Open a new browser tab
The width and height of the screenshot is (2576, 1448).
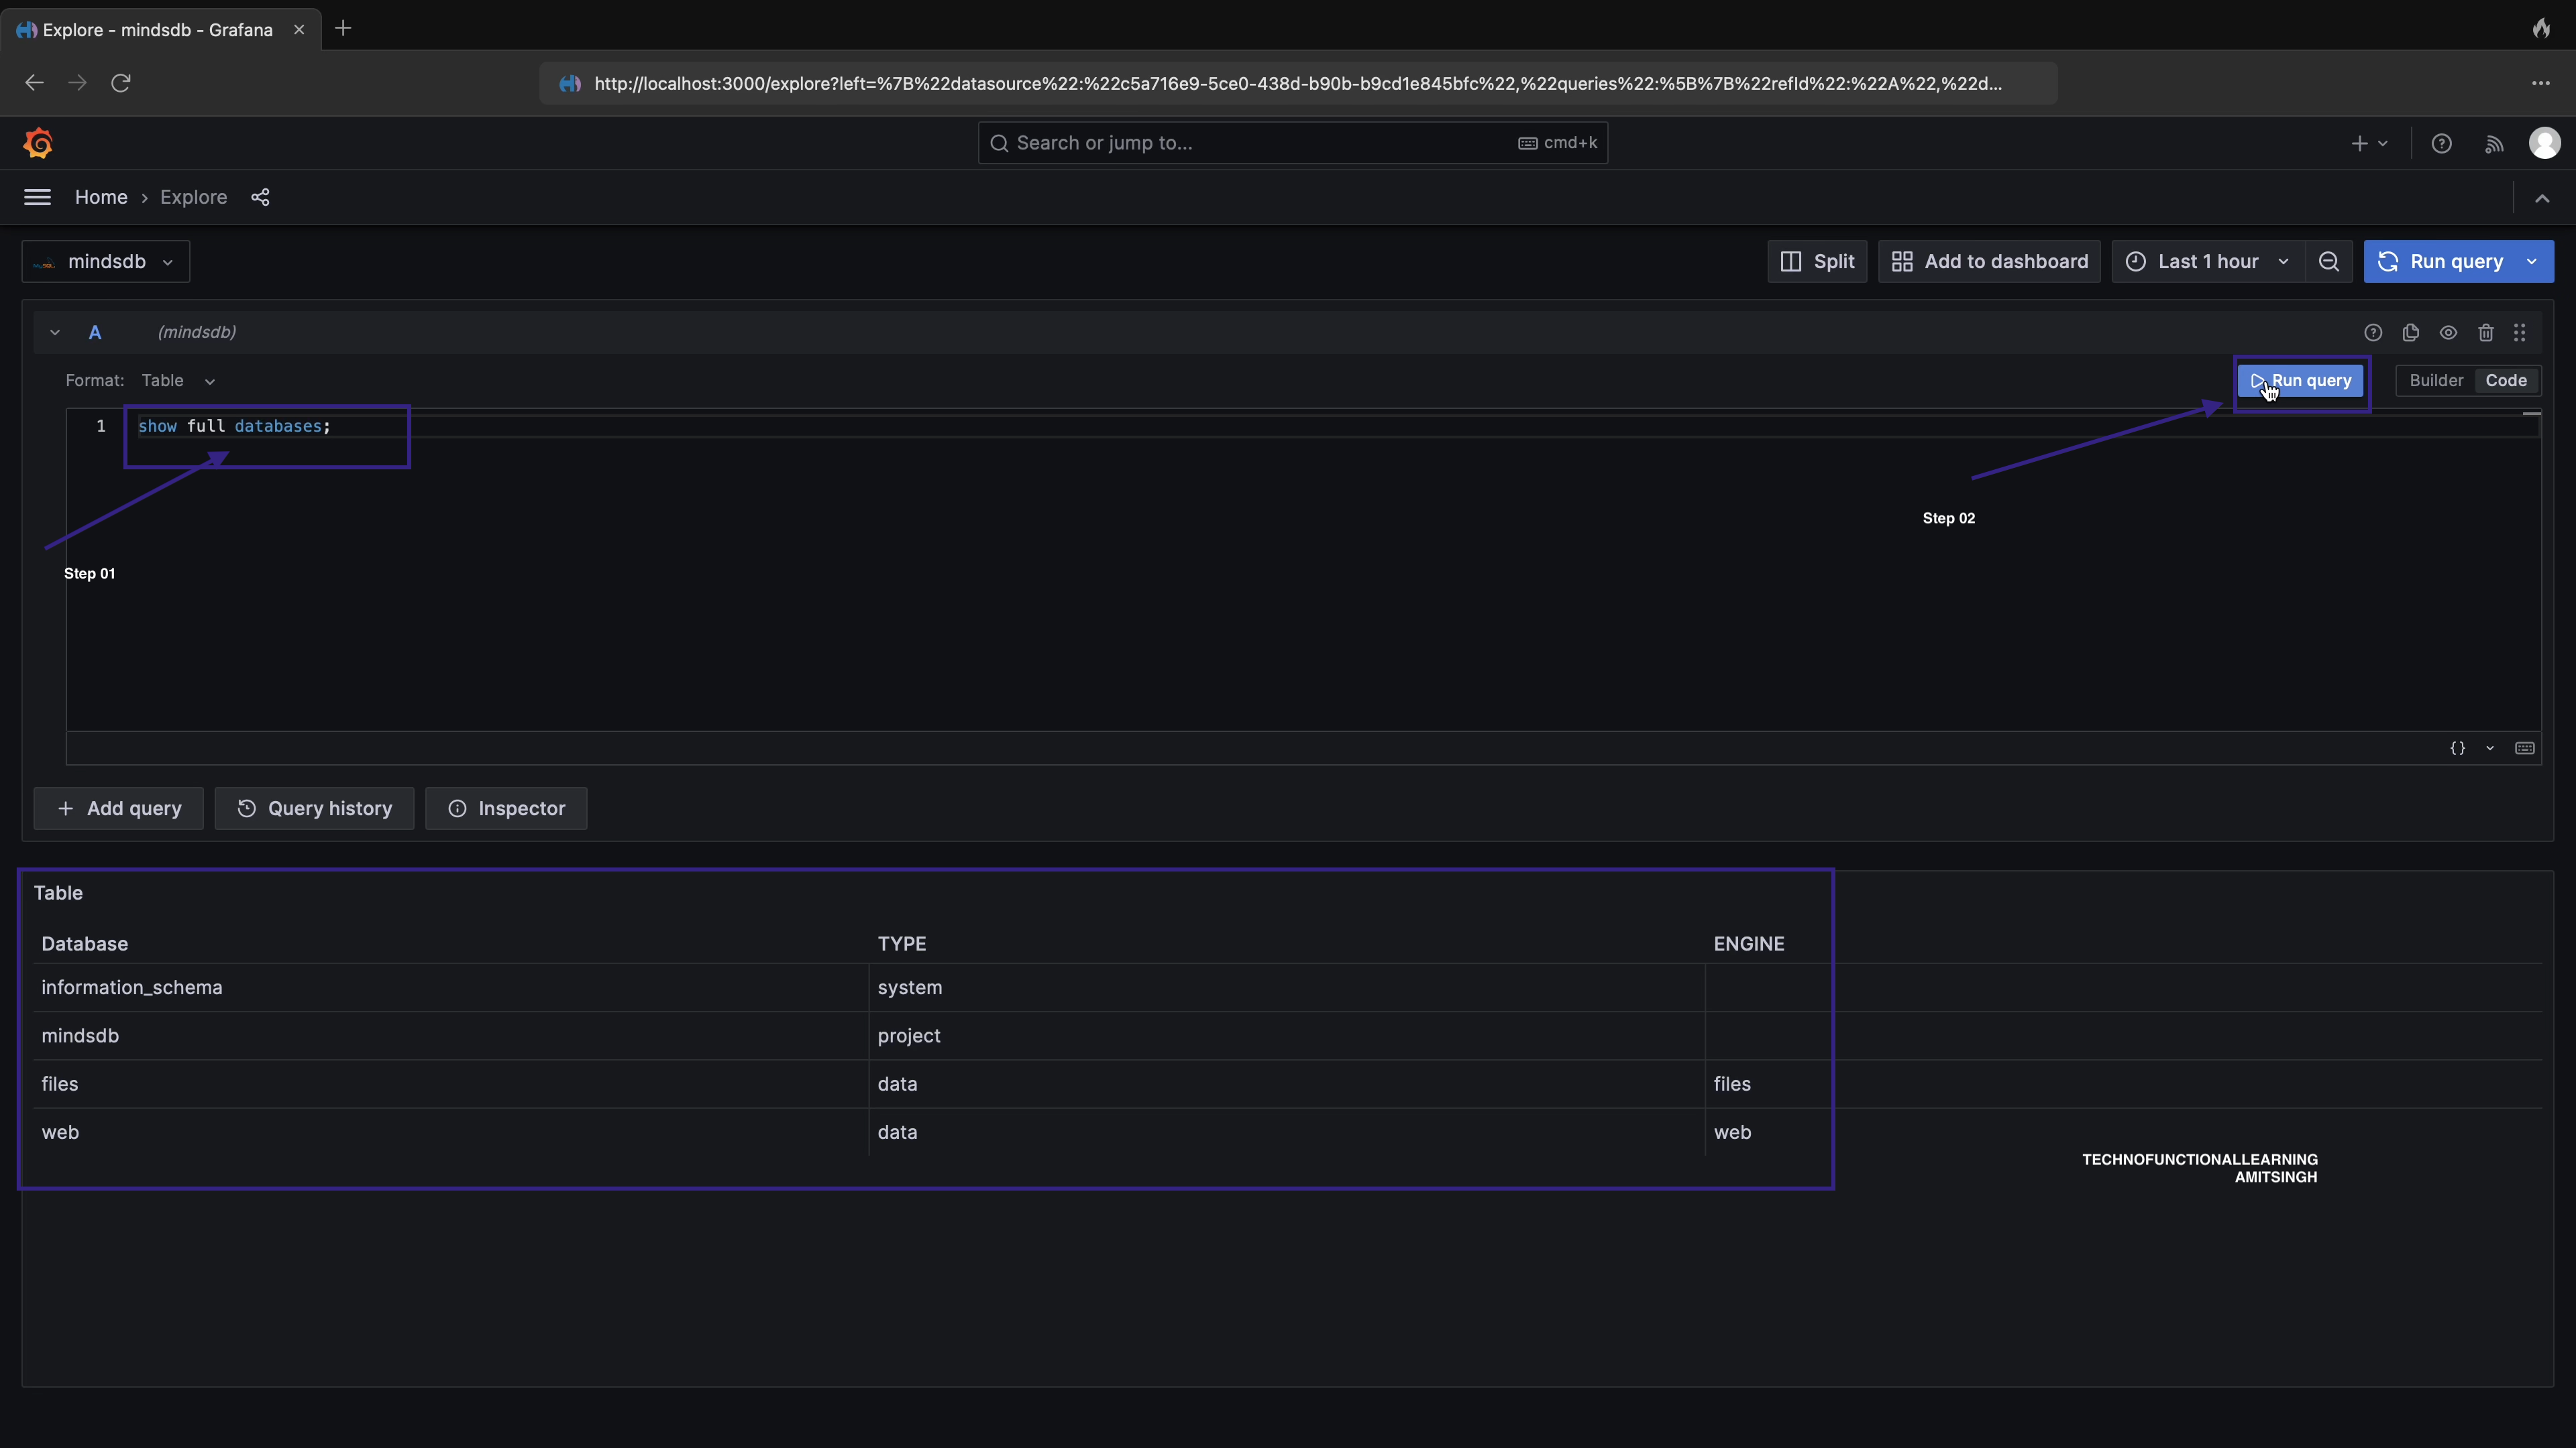(343, 28)
